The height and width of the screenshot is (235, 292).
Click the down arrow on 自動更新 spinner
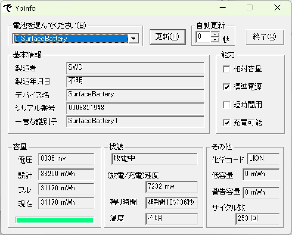coord(215,39)
